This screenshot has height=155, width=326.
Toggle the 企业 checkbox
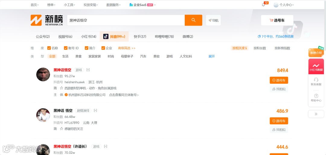pos(103,48)
